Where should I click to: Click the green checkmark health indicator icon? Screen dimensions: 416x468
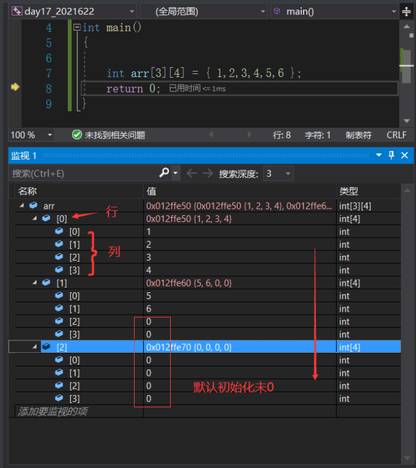[x=76, y=135]
